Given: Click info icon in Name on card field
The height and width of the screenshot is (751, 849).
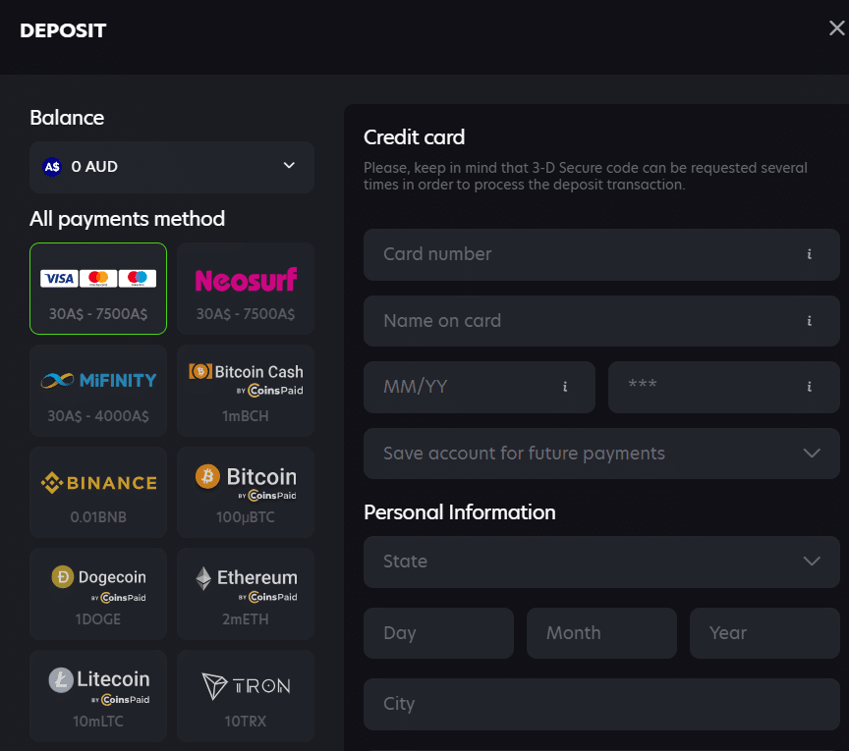Looking at the screenshot, I should pos(809,321).
